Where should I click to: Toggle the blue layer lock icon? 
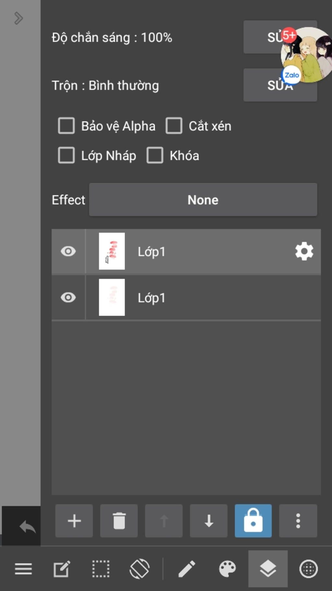click(253, 521)
